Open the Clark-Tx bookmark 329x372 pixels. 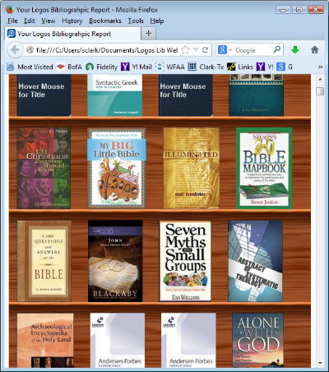point(206,67)
